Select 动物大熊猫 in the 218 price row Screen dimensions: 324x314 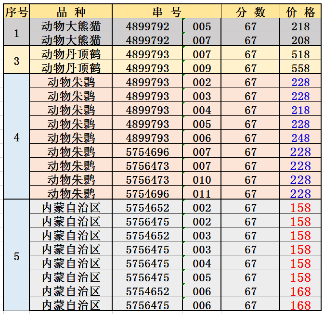pyautogui.click(x=71, y=26)
